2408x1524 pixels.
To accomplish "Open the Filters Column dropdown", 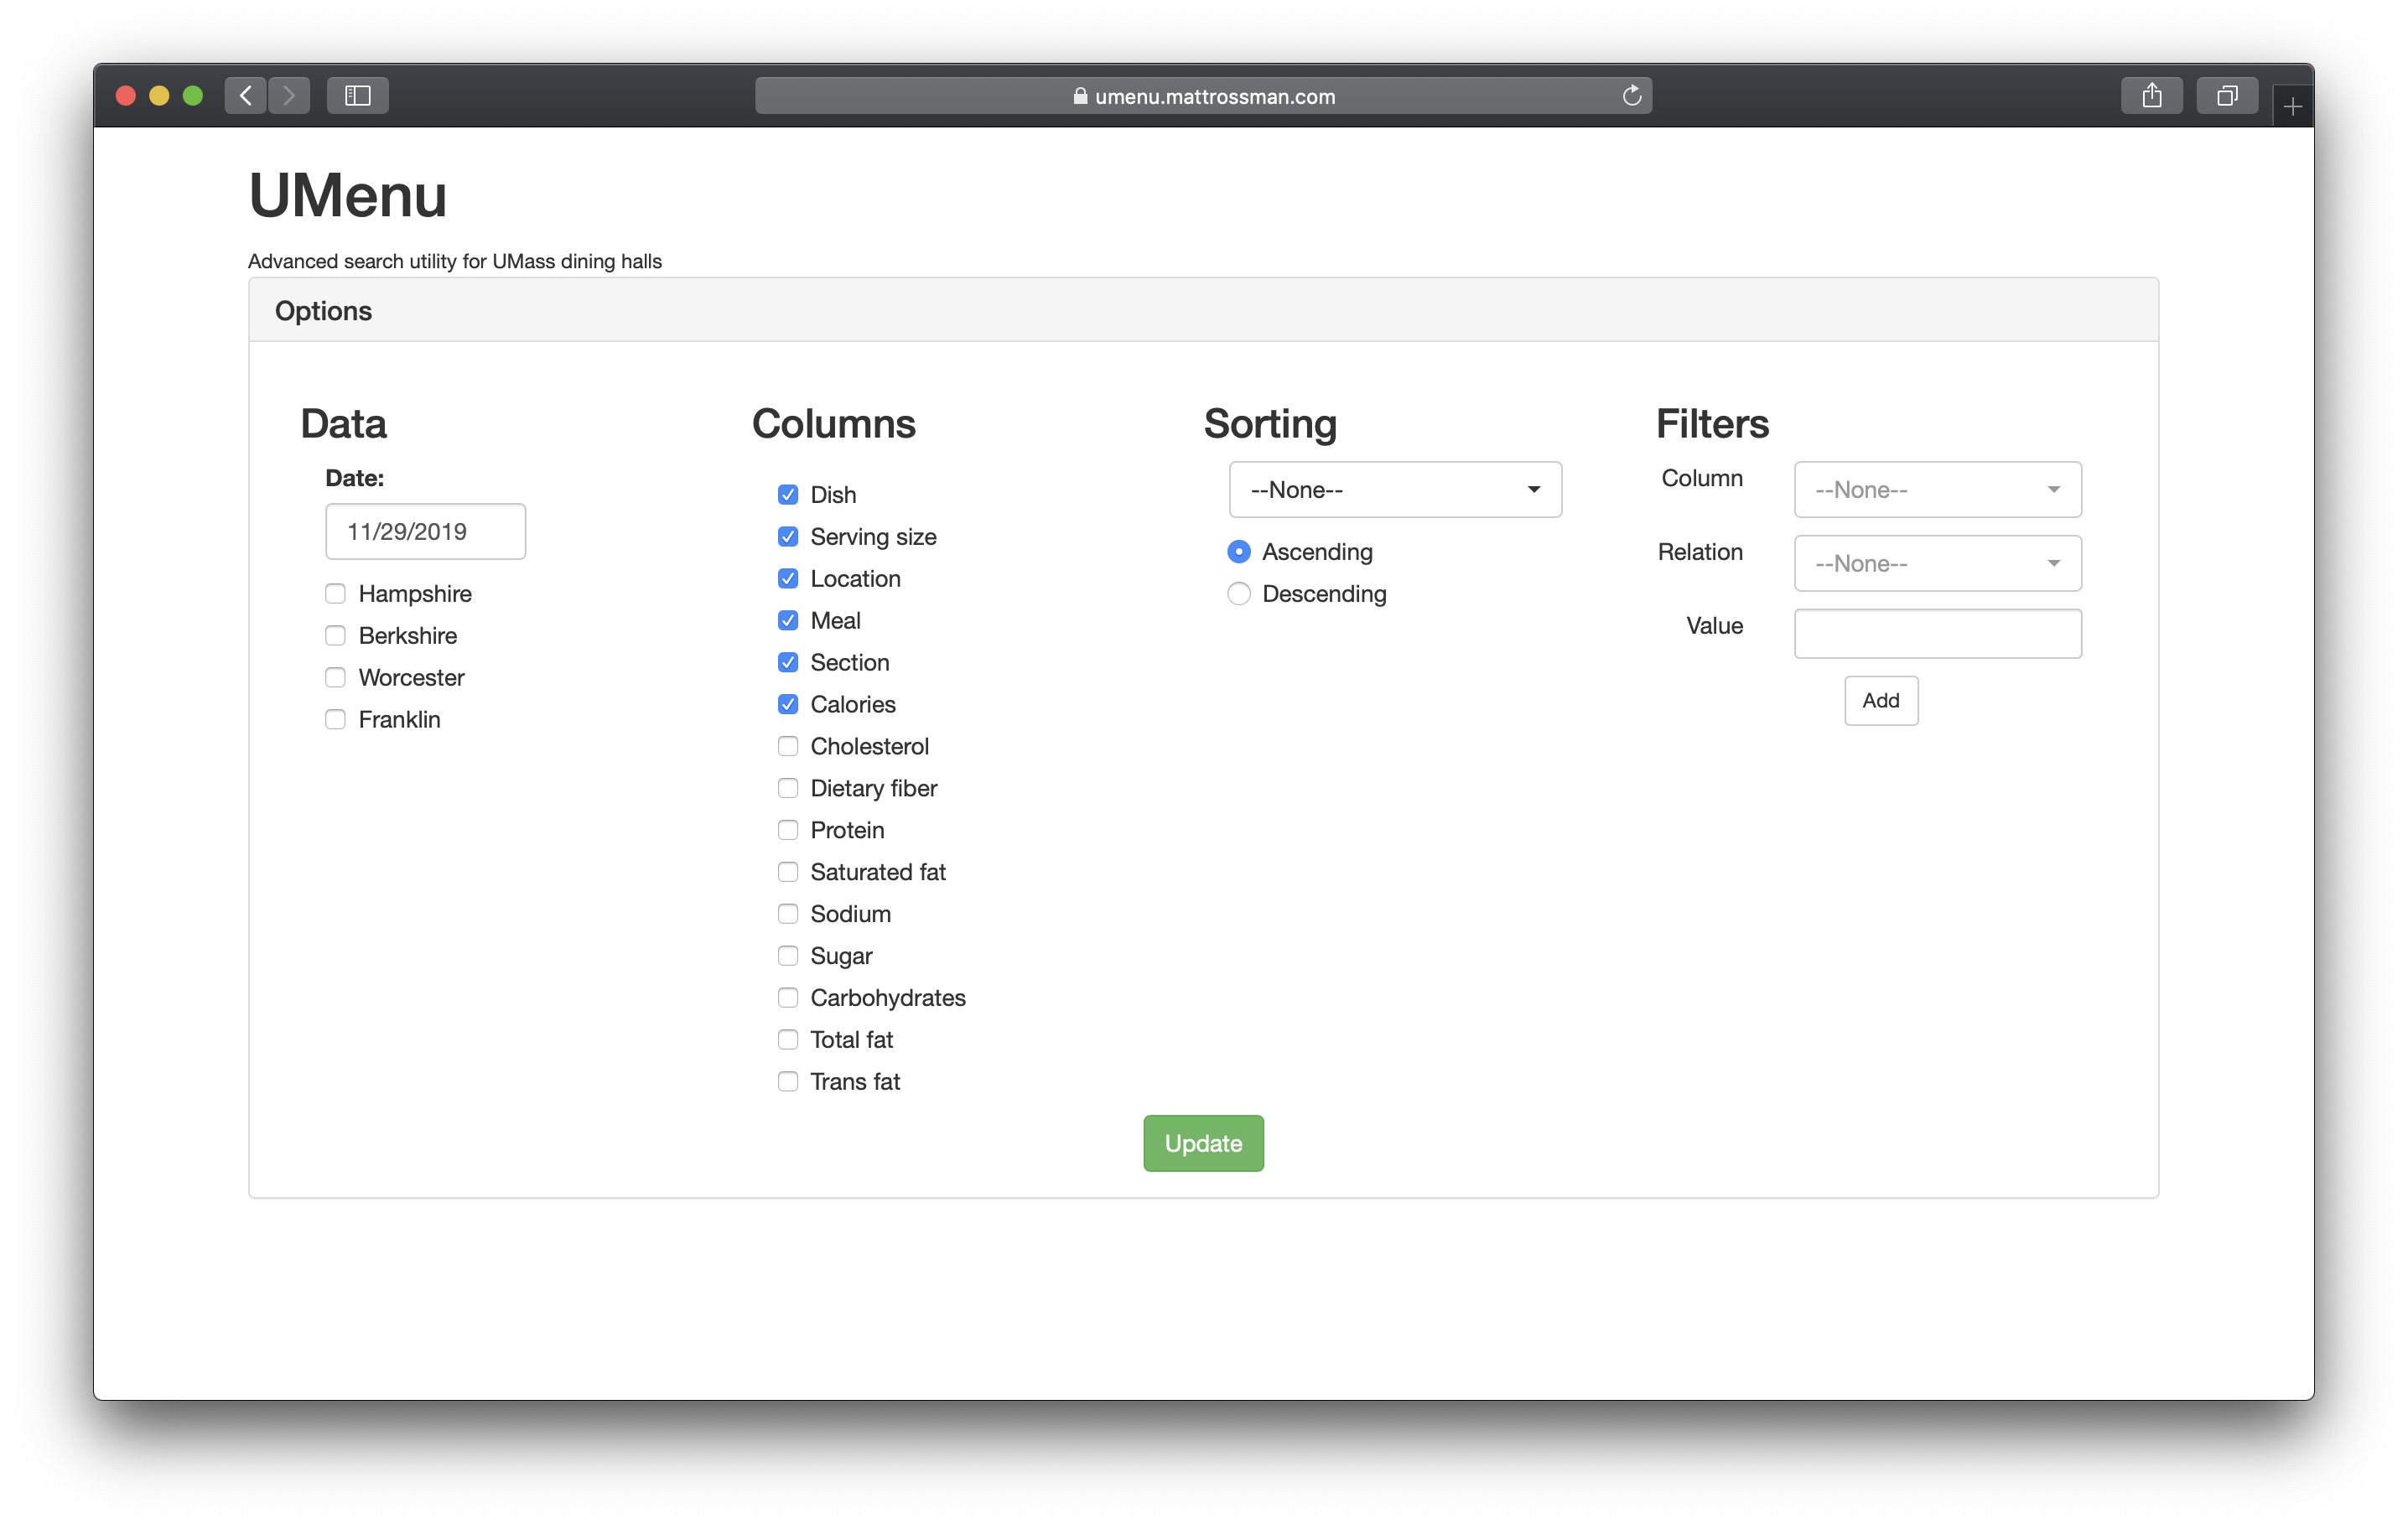I will 1937,490.
